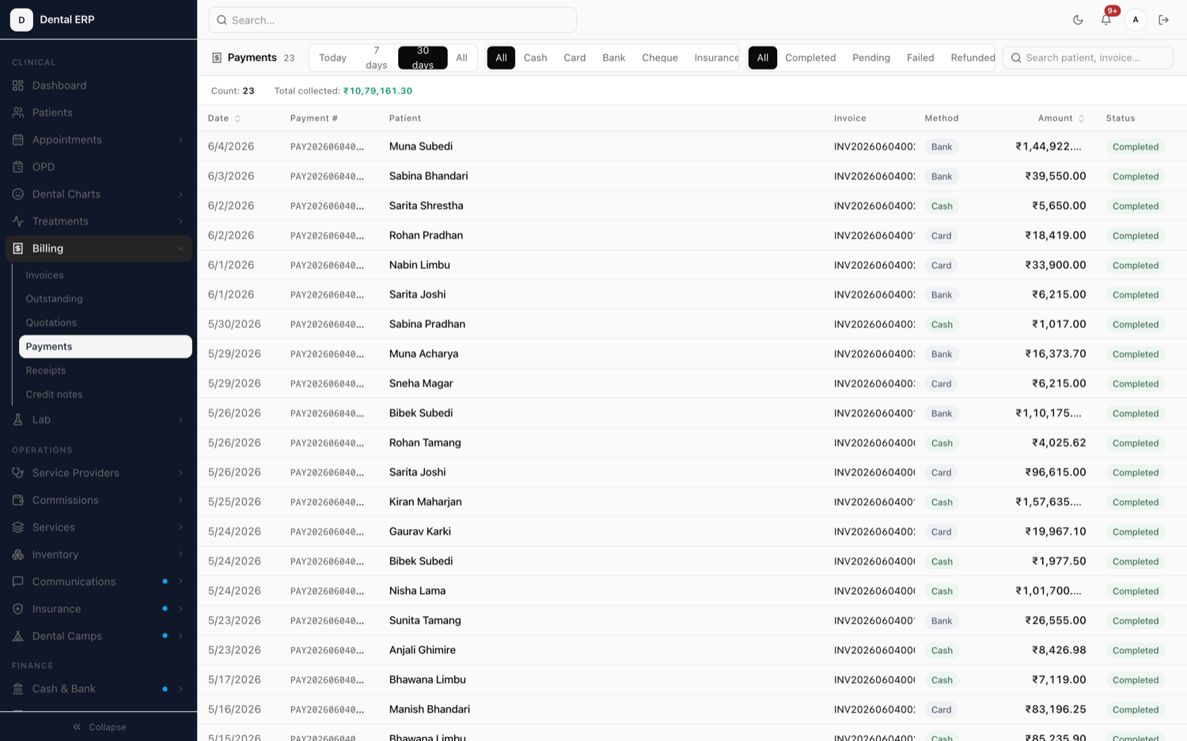The width and height of the screenshot is (1187, 741).
Task: Open the Outstanding submenu item
Action: click(105, 299)
